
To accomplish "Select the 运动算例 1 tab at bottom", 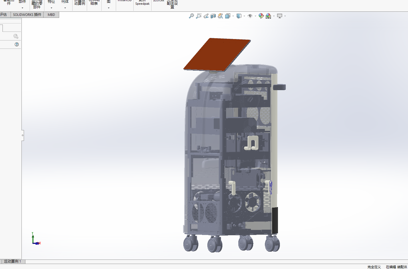I will pyautogui.click(x=13, y=261).
